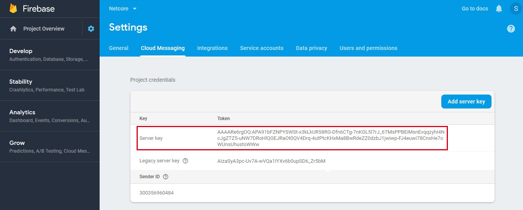
Task: Click the Token column header
Action: tap(223, 118)
